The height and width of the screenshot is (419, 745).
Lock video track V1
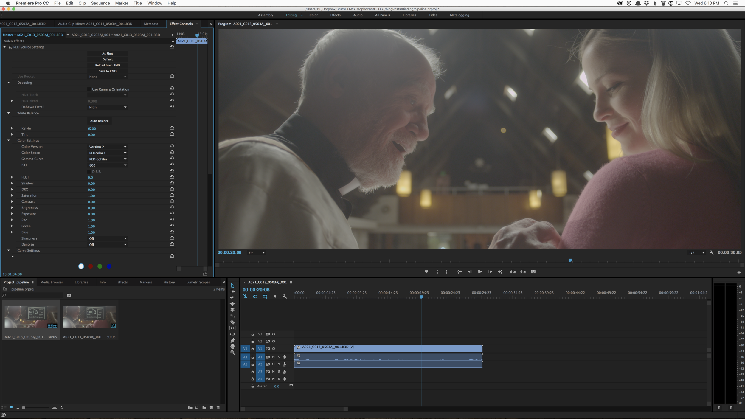point(252,349)
